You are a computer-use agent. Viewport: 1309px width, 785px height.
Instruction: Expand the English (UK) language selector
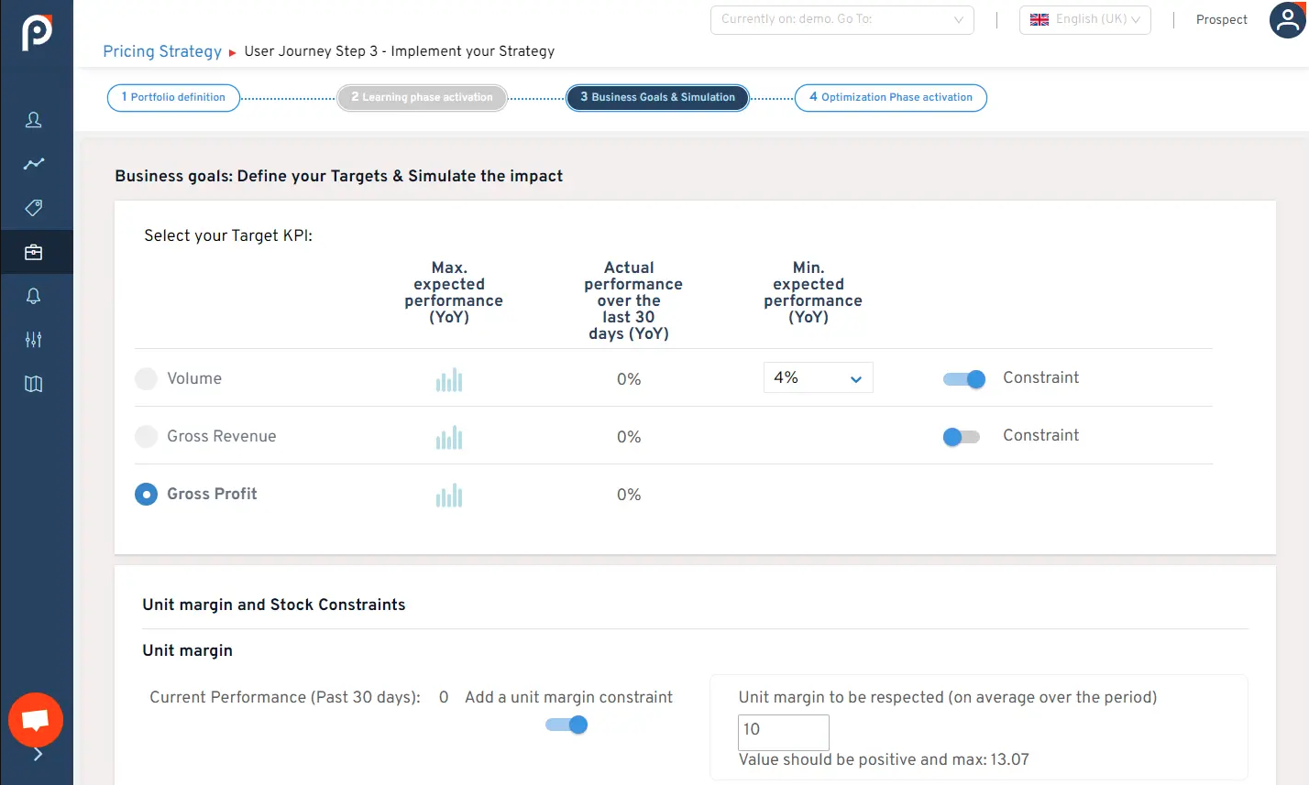pos(1084,19)
